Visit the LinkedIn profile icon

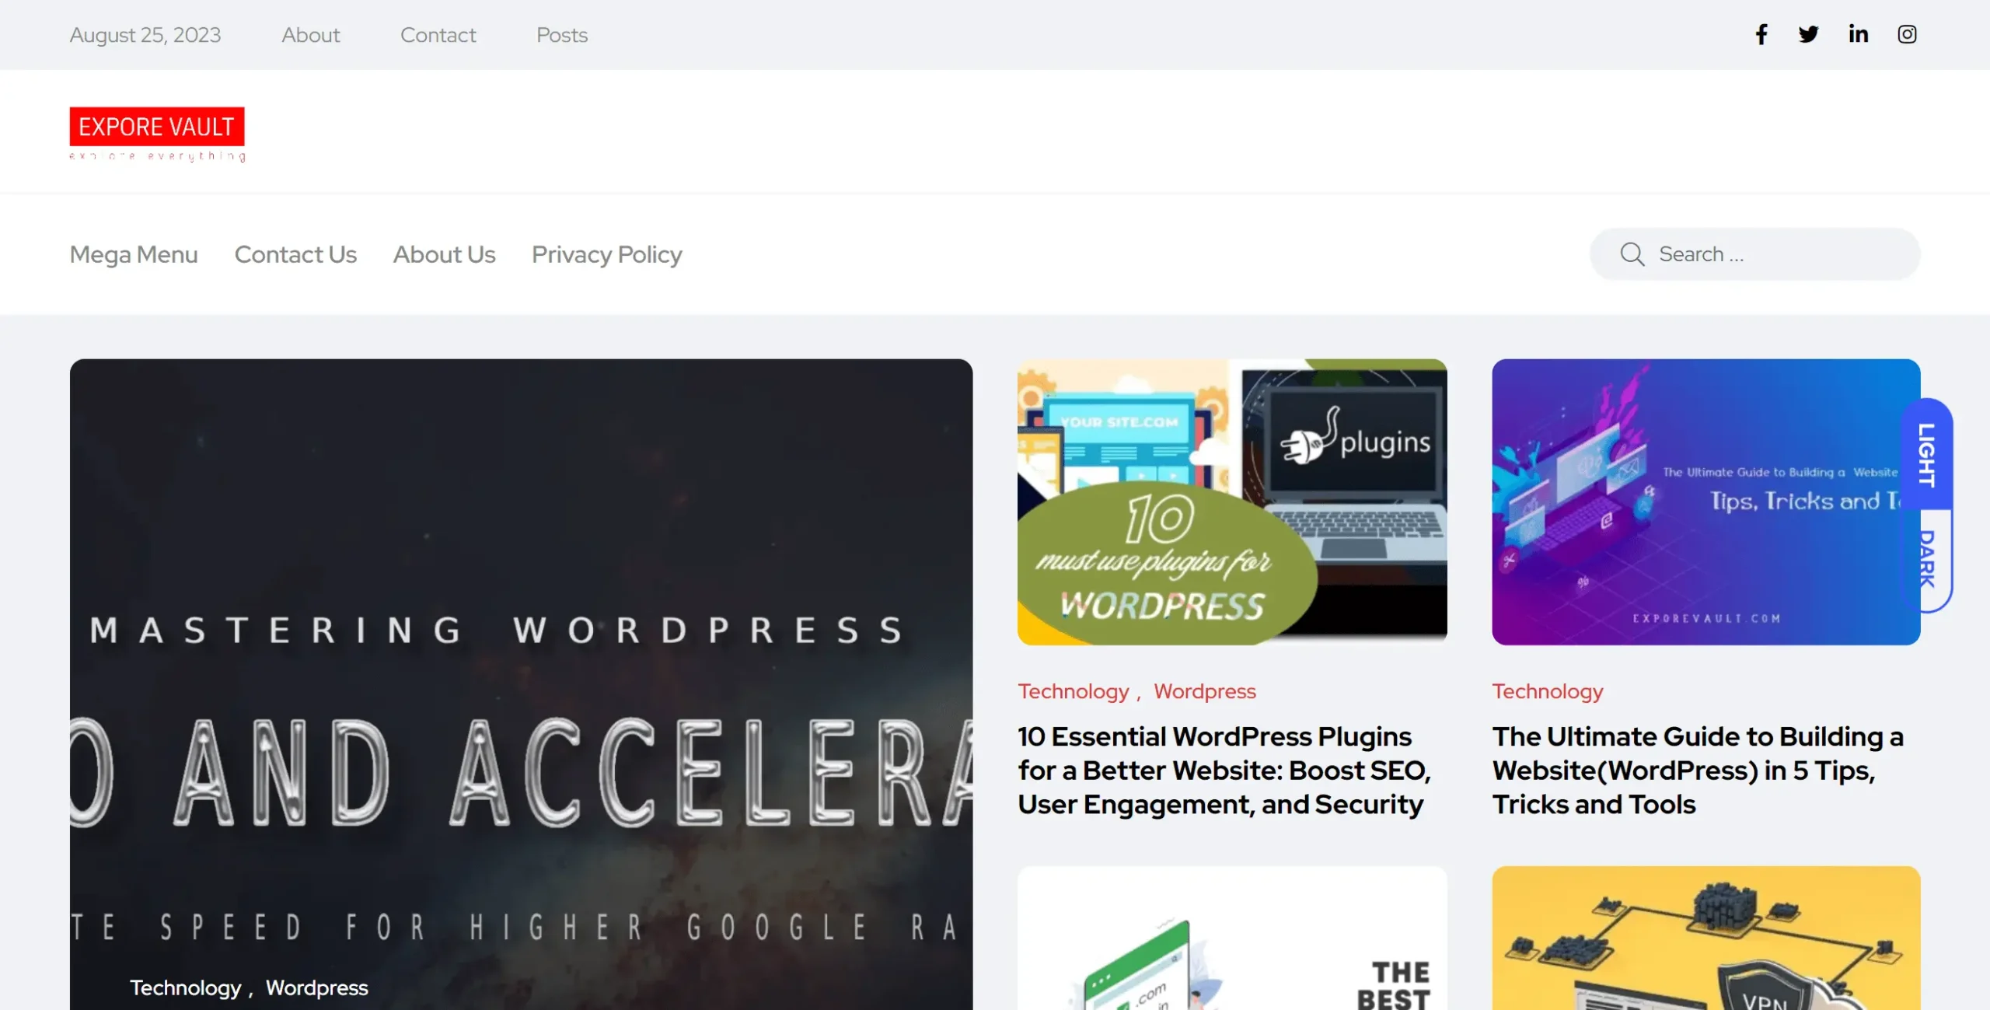tap(1858, 34)
